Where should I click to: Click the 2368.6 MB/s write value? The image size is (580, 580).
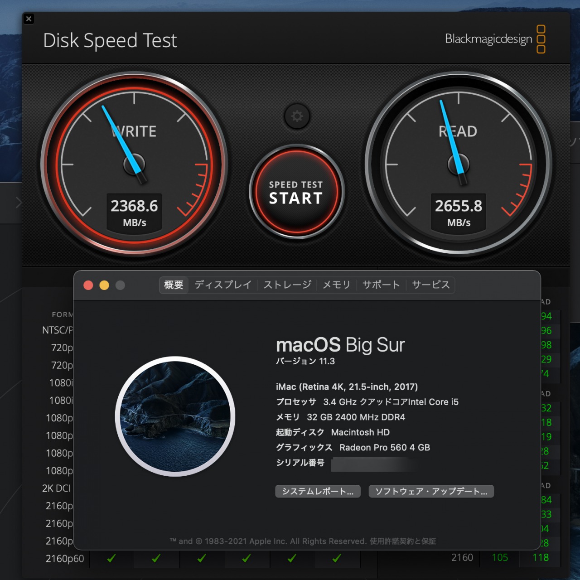point(134,214)
